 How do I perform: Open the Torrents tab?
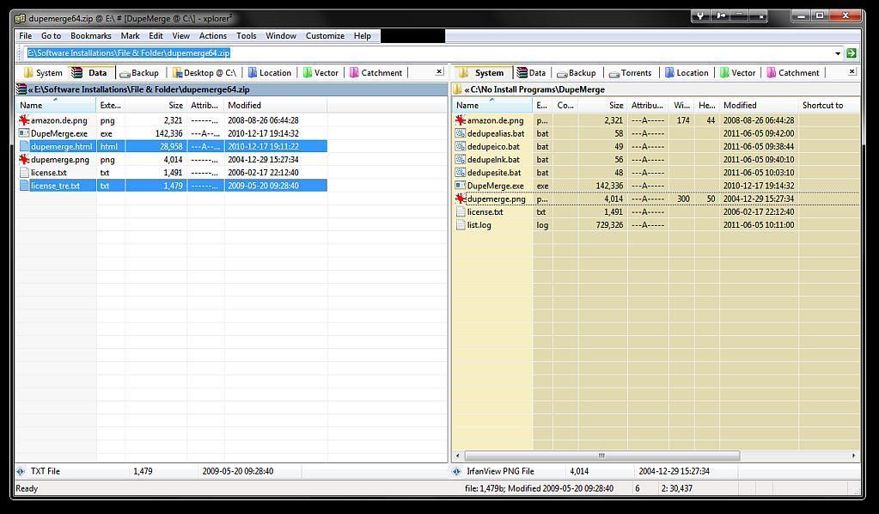pyautogui.click(x=631, y=73)
